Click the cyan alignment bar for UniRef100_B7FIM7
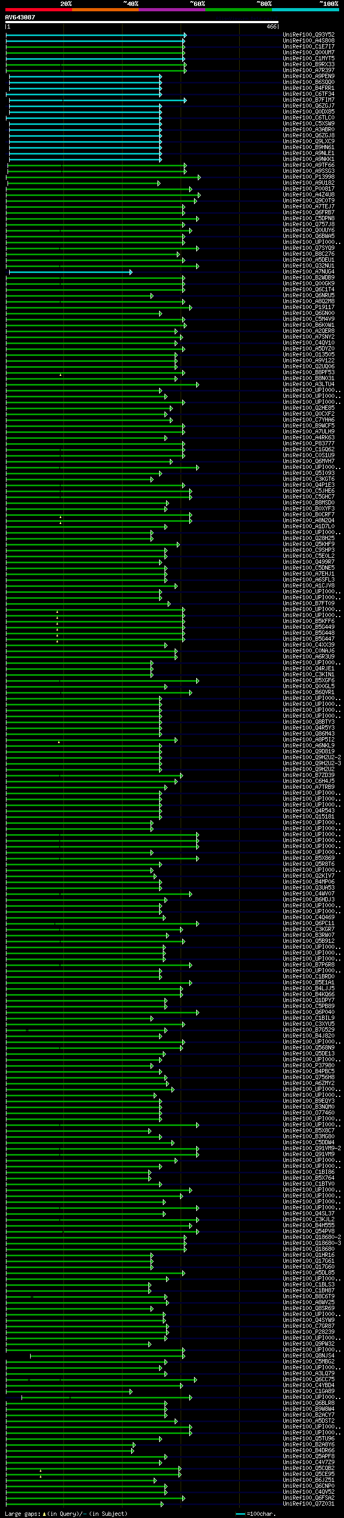Image resolution: width=344 pixels, height=1518 pixels. coord(98,100)
